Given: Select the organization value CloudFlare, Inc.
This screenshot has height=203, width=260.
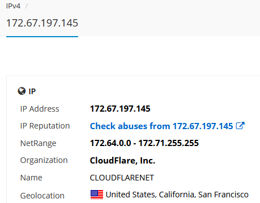Looking at the screenshot, I should pyautogui.click(x=122, y=161).
